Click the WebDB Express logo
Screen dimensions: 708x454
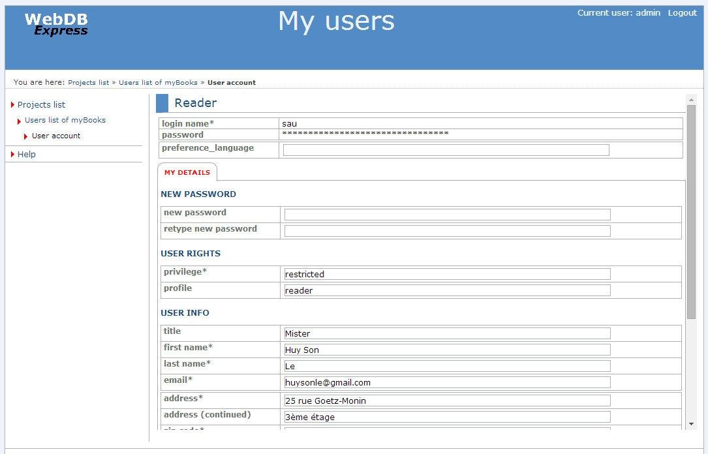click(x=56, y=25)
